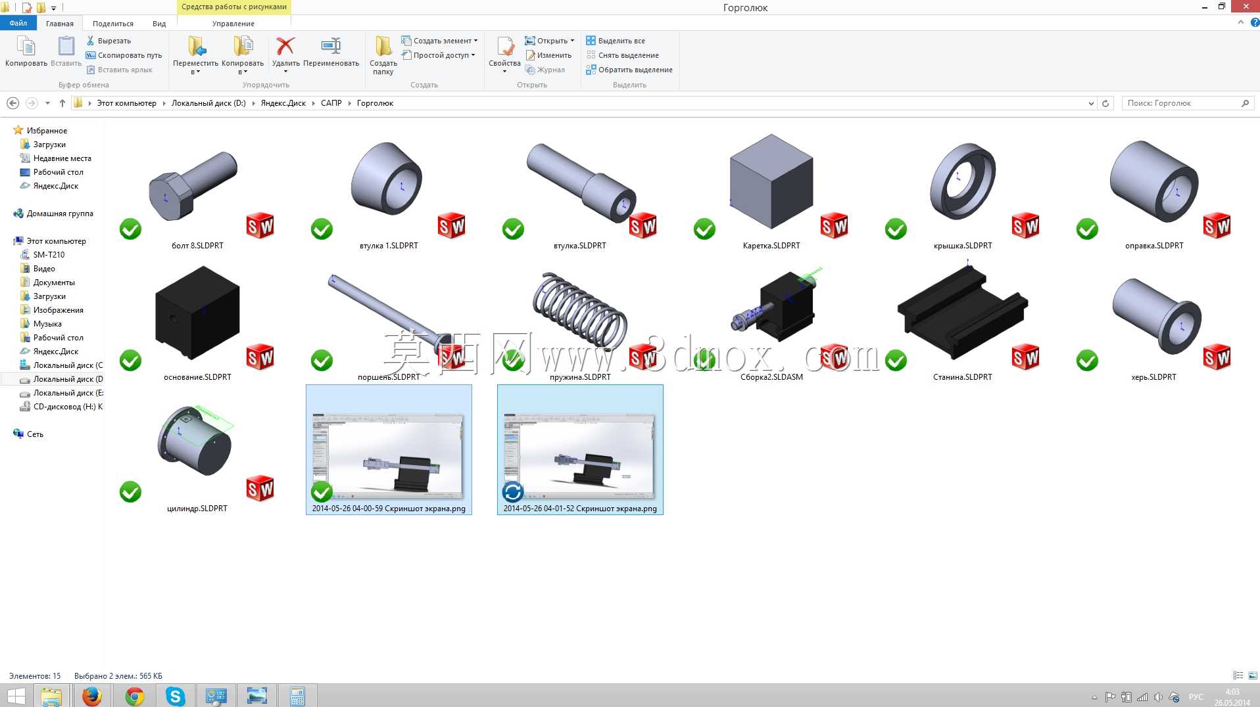The image size is (1260, 707).
Task: Click the back navigation arrow
Action: pyautogui.click(x=12, y=103)
